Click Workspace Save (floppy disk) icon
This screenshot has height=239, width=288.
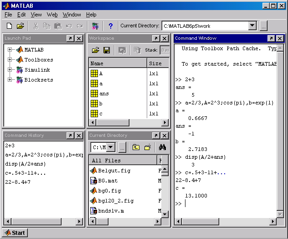click(107, 50)
